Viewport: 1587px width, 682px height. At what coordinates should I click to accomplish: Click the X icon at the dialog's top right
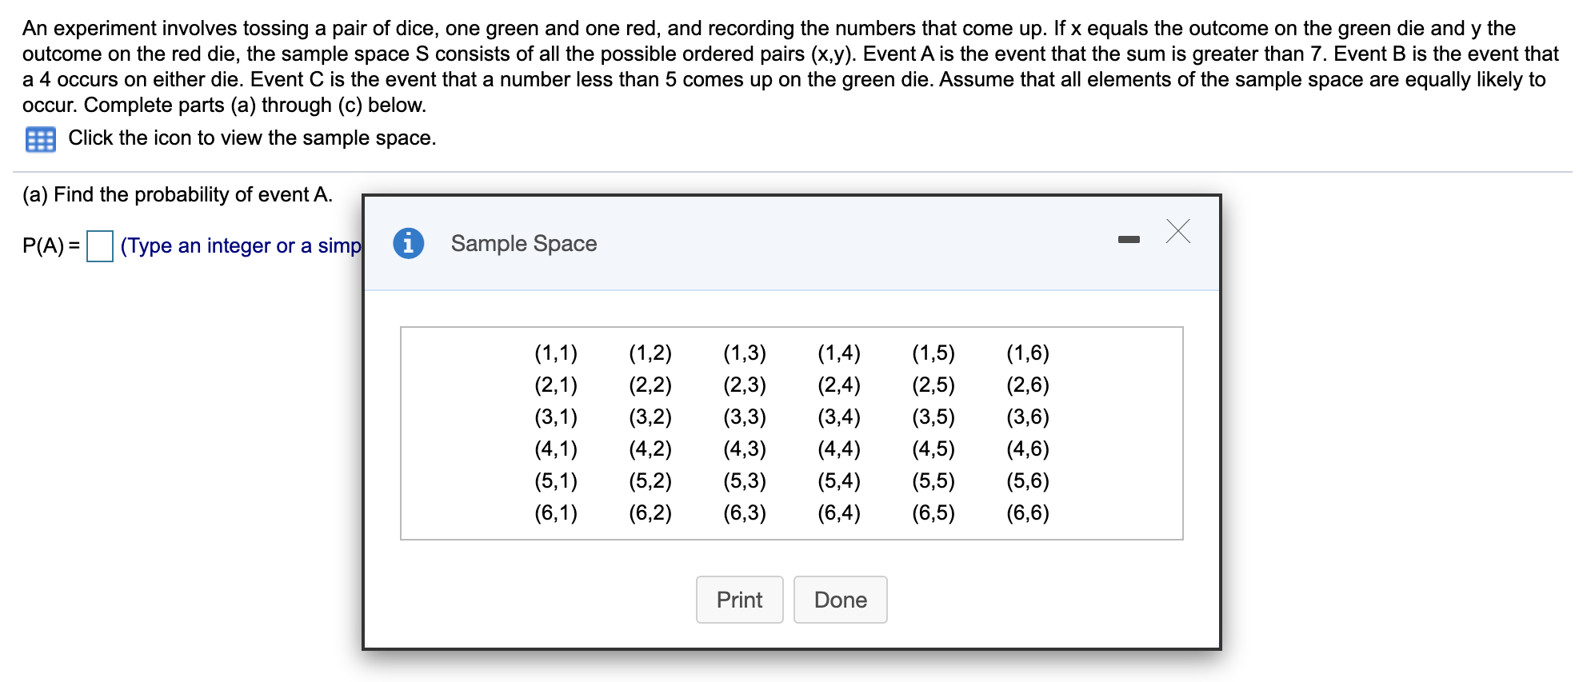click(1177, 233)
